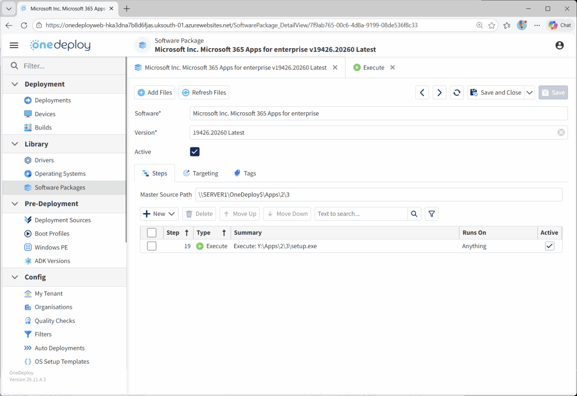Open Devices in the sidebar
The image size is (577, 396).
tap(45, 114)
